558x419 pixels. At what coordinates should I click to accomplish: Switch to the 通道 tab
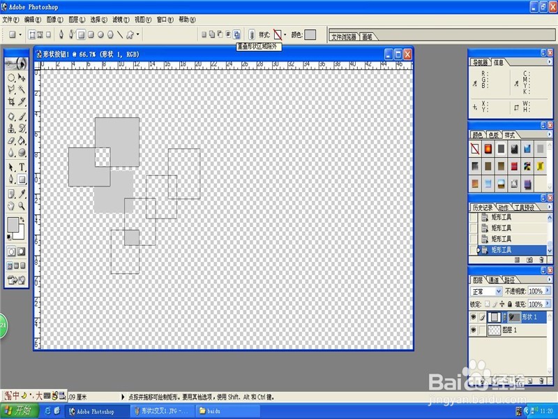(494, 280)
